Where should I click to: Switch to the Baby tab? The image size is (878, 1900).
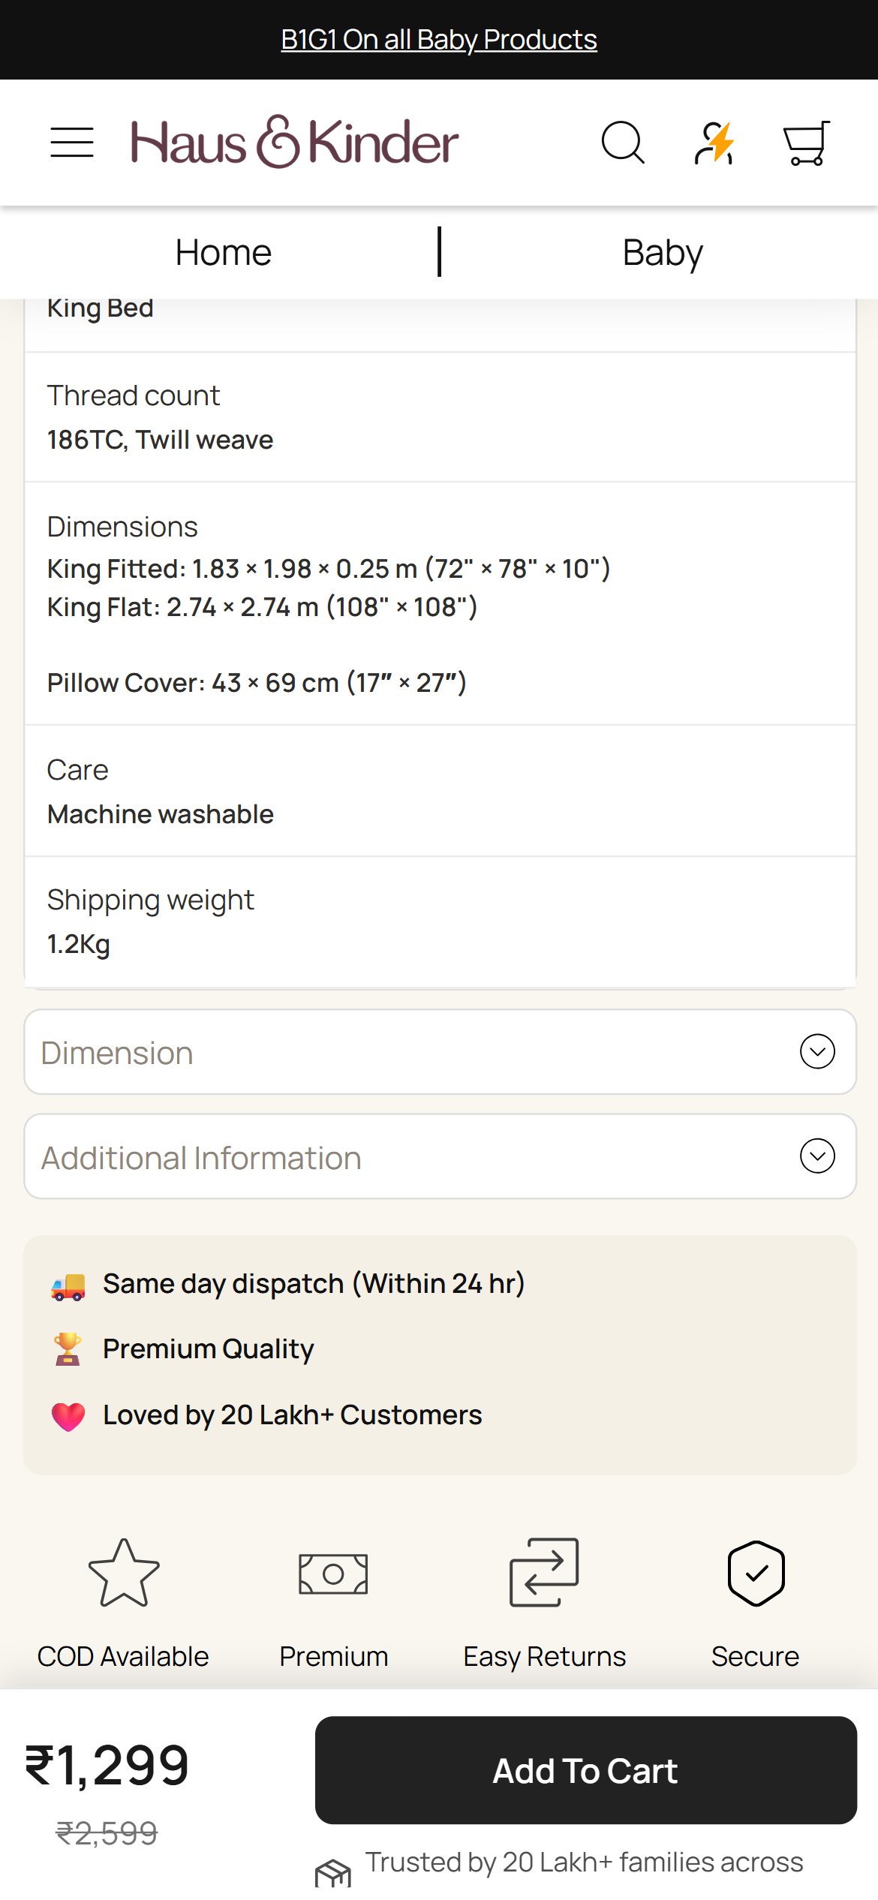[x=662, y=253]
